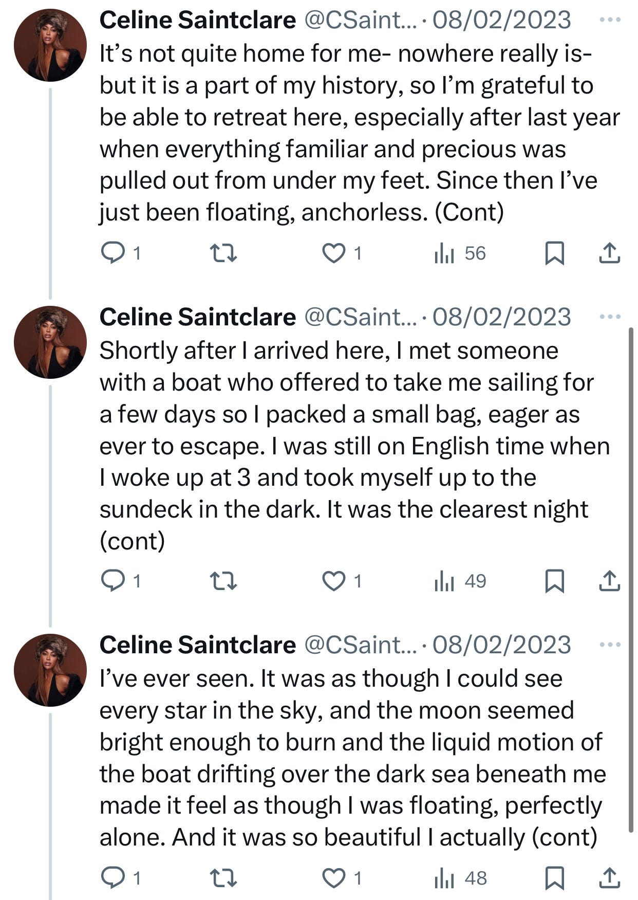638x900 pixels.
Task: Like the tweet ending 'floating, anchorless'
Action: click(x=334, y=253)
